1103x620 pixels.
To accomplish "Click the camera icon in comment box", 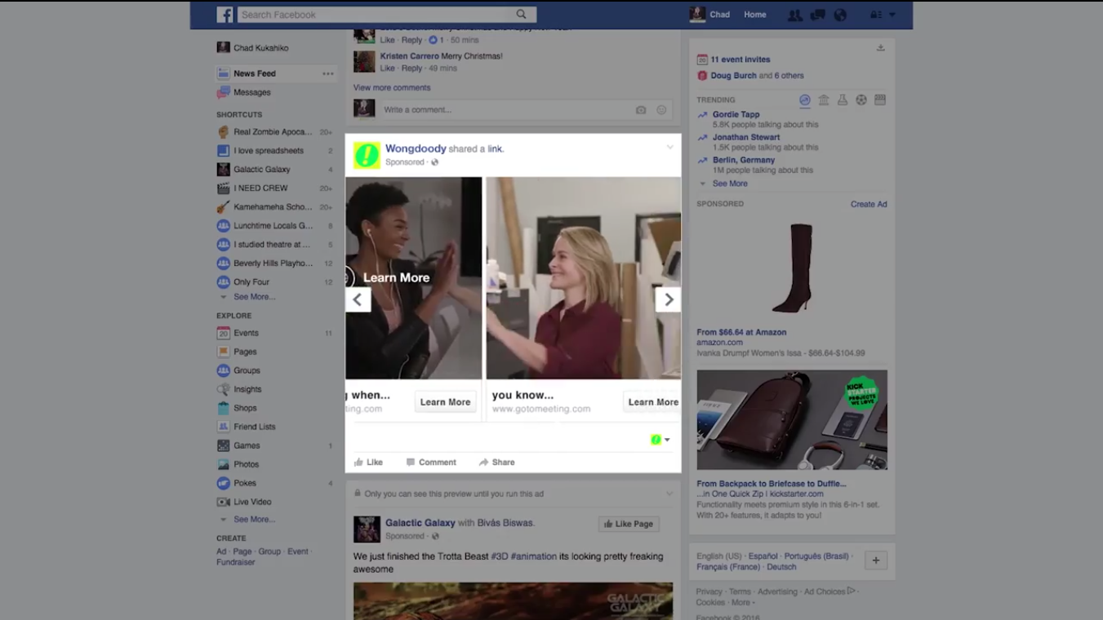I will pos(641,110).
